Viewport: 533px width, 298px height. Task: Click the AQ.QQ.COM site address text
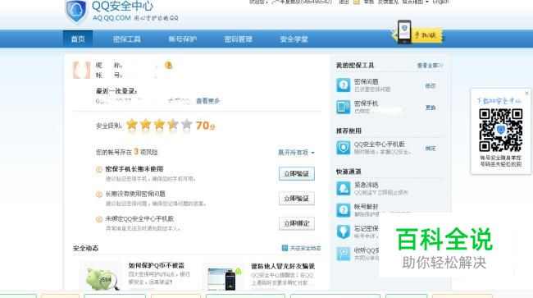click(x=112, y=18)
